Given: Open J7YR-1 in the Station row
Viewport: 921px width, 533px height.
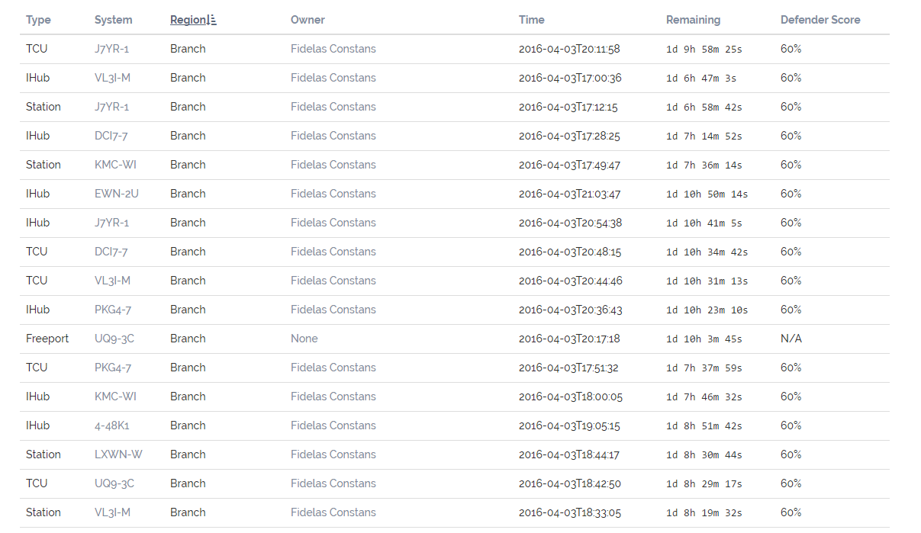Looking at the screenshot, I should [x=111, y=107].
